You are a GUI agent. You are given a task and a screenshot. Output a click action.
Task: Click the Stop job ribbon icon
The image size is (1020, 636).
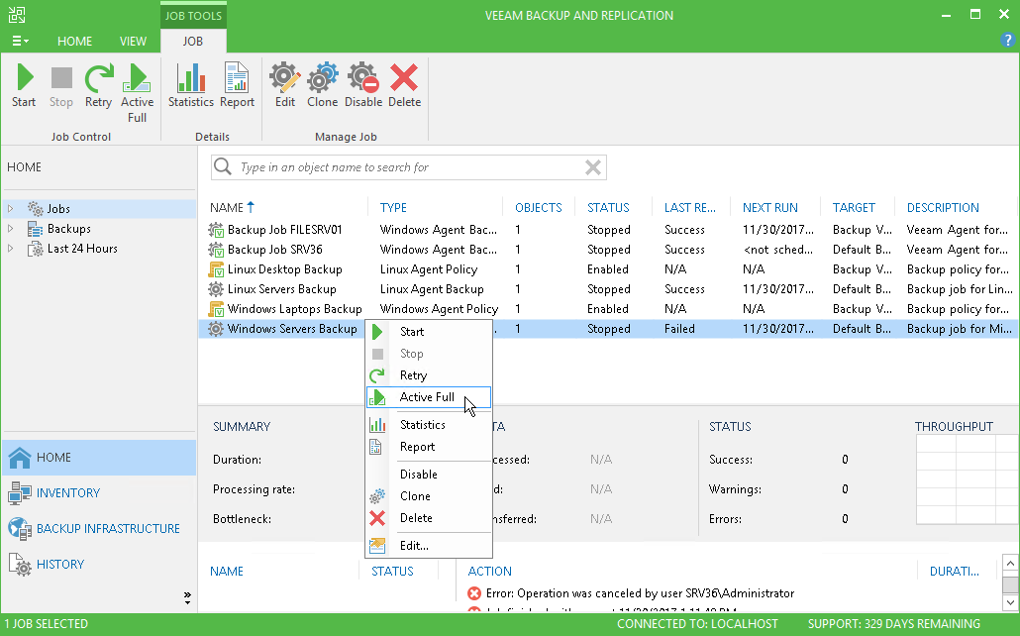pyautogui.click(x=61, y=85)
